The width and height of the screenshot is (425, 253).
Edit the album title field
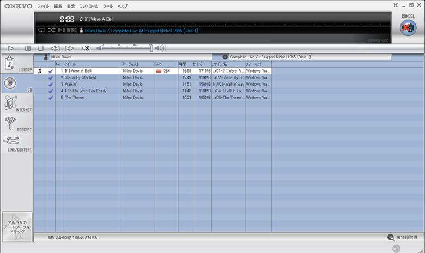pyautogui.click(x=310, y=57)
